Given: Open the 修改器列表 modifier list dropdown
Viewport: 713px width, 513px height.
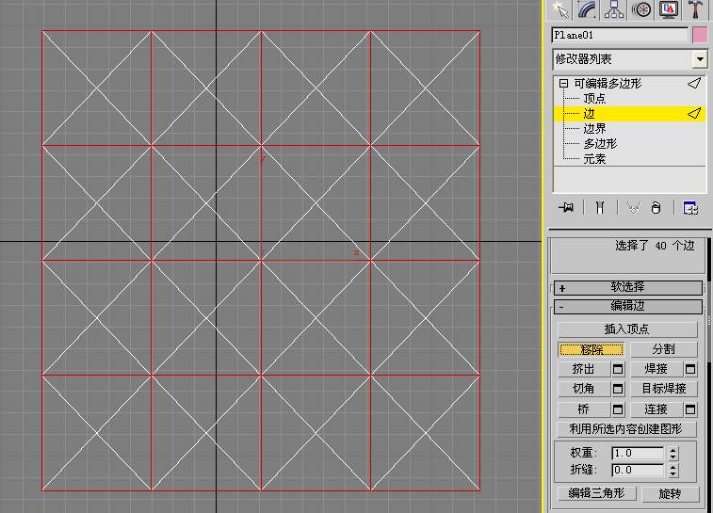Looking at the screenshot, I should [x=699, y=59].
